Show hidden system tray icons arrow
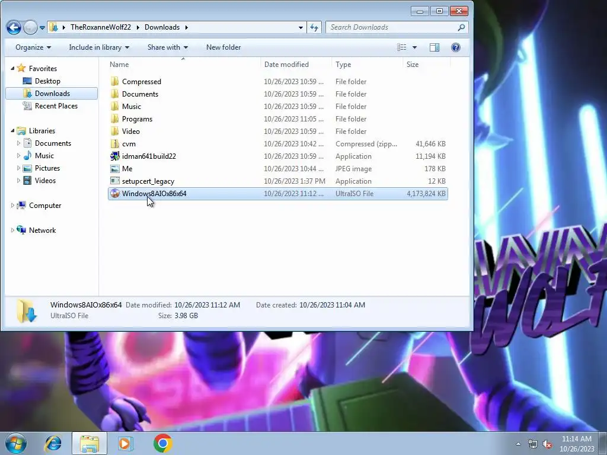 (x=518, y=444)
